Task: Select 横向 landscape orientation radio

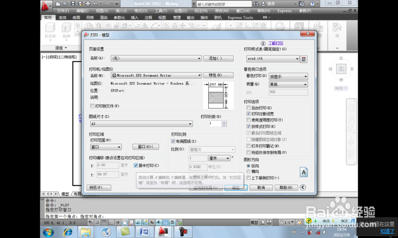Action: pyautogui.click(x=248, y=171)
